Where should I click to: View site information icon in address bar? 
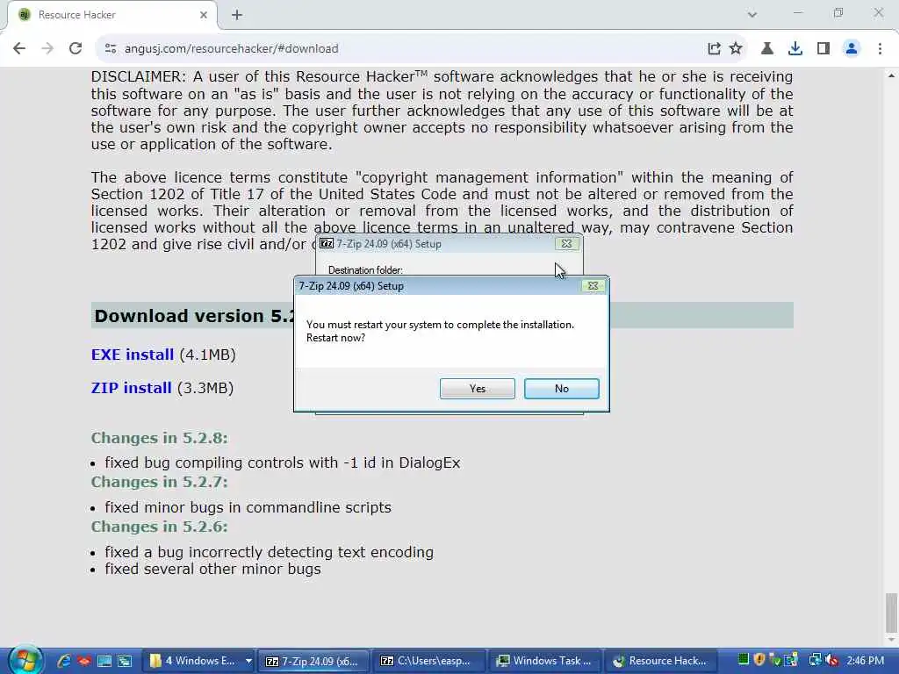pos(111,49)
